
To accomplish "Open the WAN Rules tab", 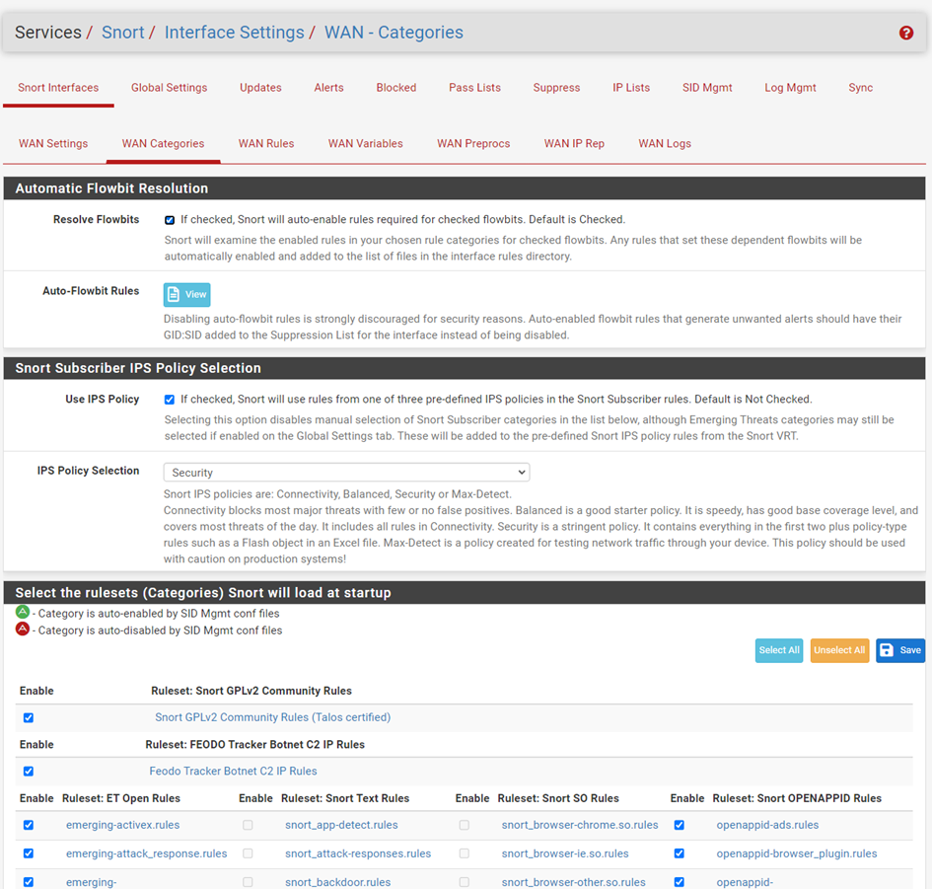I will [266, 143].
